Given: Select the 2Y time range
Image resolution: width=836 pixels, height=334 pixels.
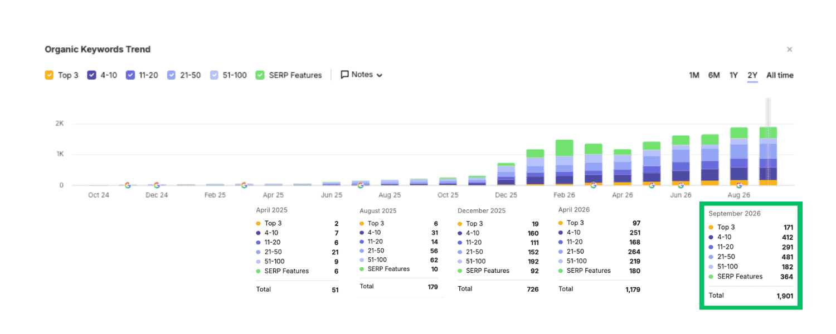Looking at the screenshot, I should point(753,75).
